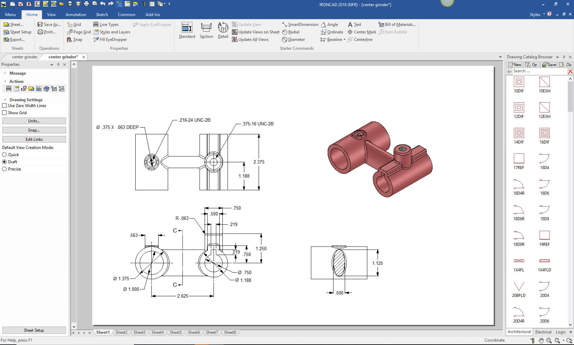Choose the SmartDimension tool

pos(300,25)
